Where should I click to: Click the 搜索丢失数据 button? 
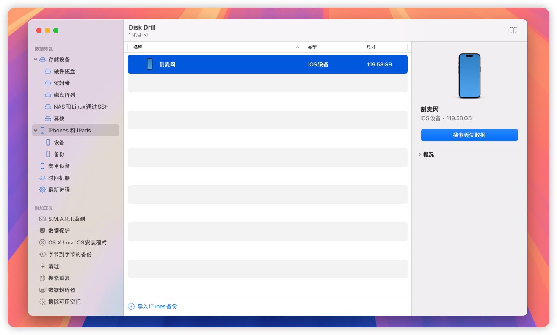pos(469,135)
